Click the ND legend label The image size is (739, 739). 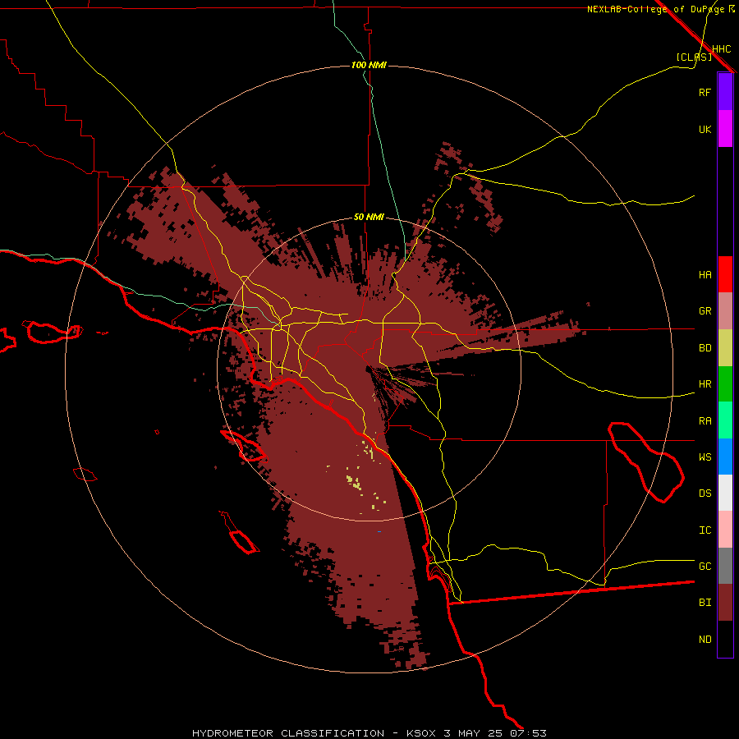click(705, 640)
